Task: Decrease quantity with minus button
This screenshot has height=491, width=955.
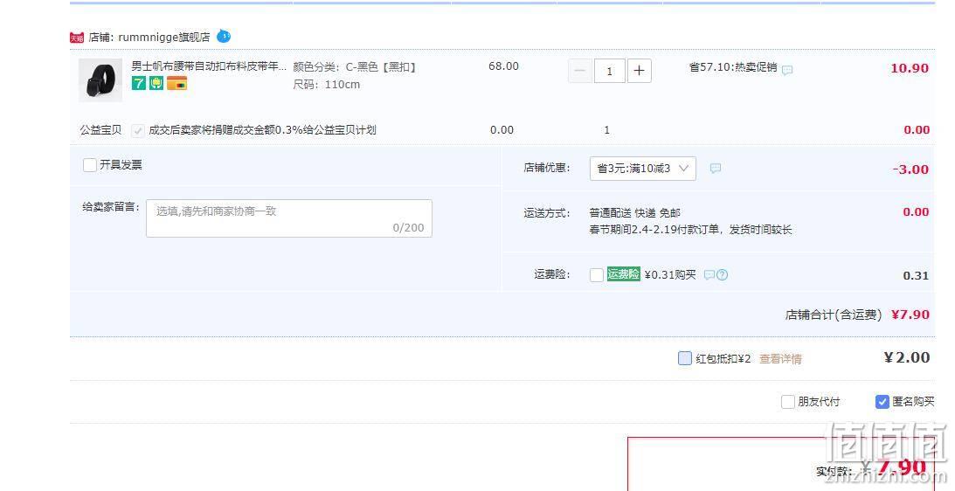Action: (x=580, y=72)
